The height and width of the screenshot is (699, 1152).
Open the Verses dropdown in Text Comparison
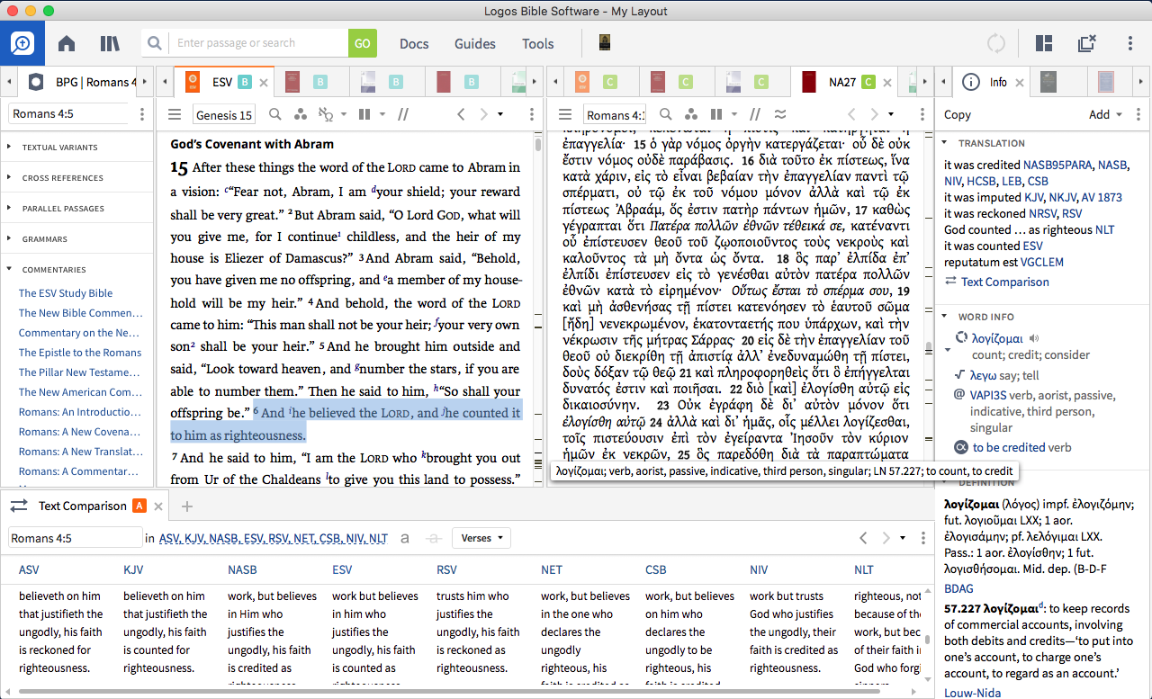481,538
